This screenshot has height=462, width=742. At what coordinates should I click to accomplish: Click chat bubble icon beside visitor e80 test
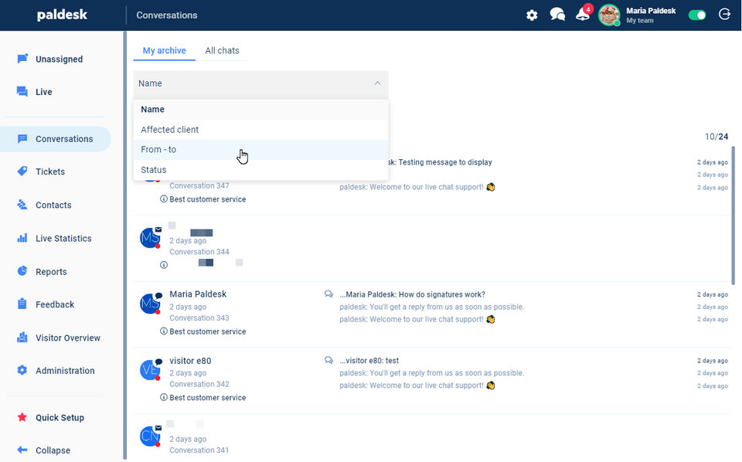[x=328, y=360]
